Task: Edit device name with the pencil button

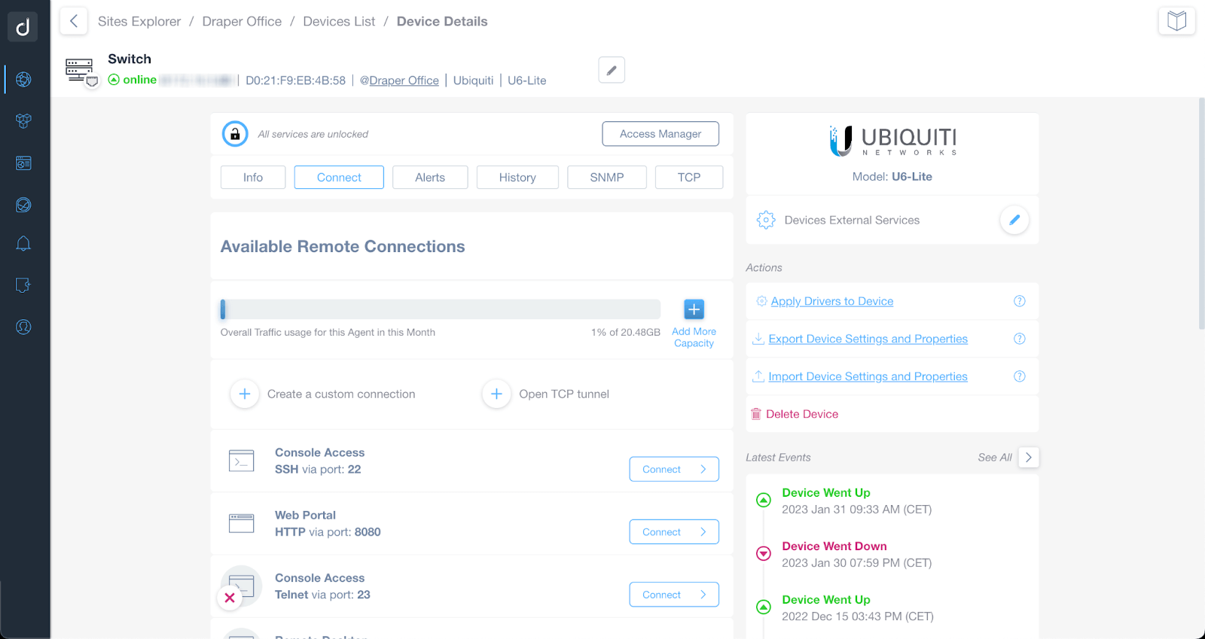Action: [x=612, y=70]
